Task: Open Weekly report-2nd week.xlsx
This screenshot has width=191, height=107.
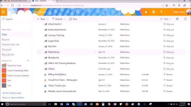Action: click(x=62, y=91)
